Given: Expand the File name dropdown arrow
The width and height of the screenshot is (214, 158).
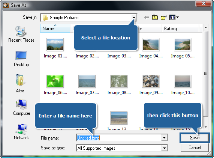Looking at the screenshot, I should [164, 138].
